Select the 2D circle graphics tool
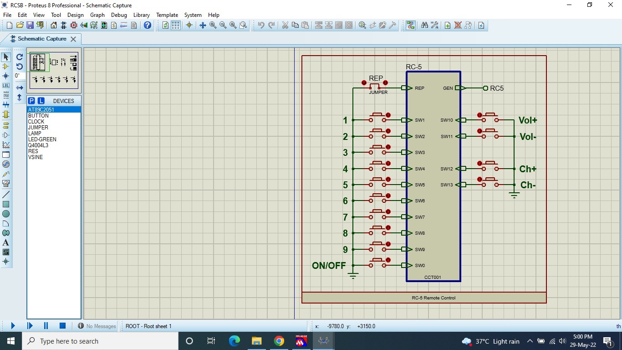 click(6, 214)
